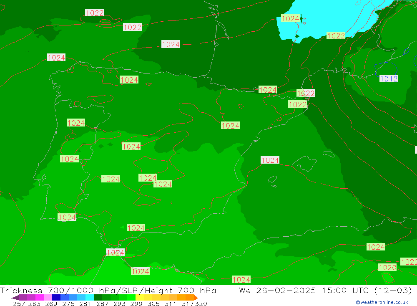Screen dimensions: 417x306
Task: Click the legend value 281
Action: pos(85,303)
